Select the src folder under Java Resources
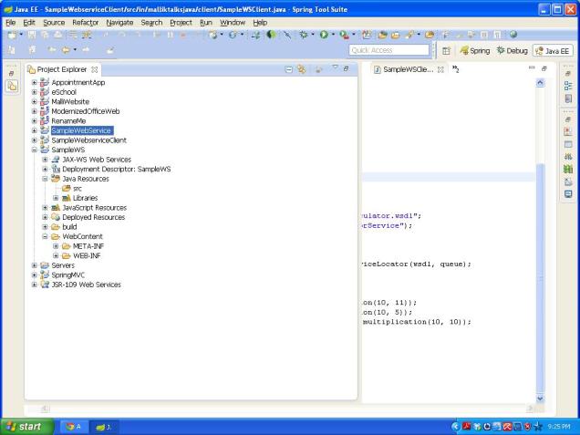This screenshot has width=580, height=435. coord(78,188)
